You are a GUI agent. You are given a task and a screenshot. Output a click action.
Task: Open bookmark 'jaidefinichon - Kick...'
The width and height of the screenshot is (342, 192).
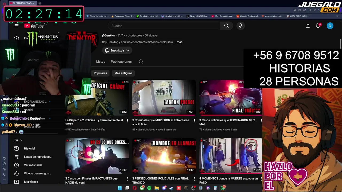pyautogui.click(x=172, y=16)
